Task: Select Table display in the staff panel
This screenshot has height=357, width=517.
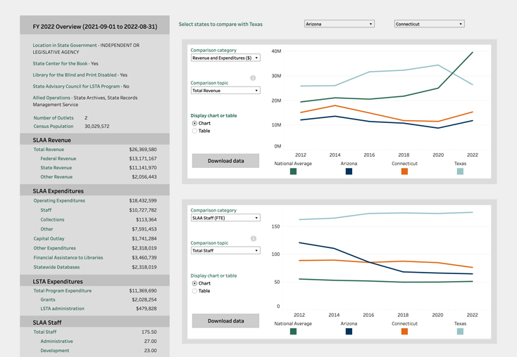Action: click(x=194, y=291)
